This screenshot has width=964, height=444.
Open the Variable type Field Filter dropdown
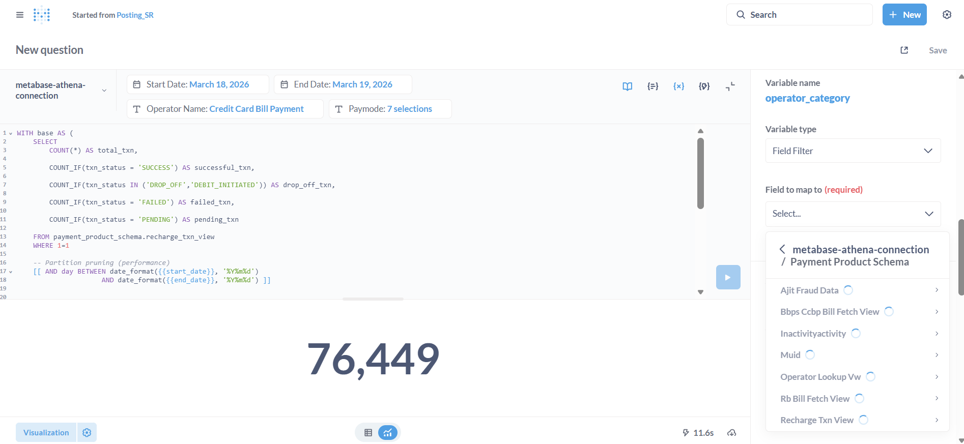point(853,151)
